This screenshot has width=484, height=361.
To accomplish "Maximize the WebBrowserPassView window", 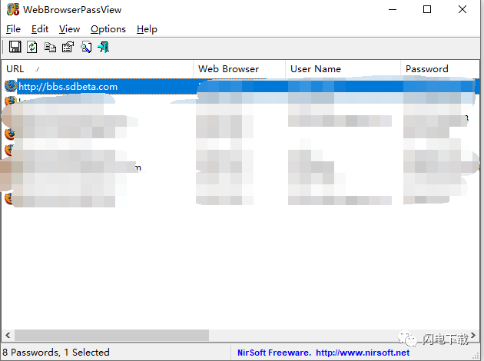I will point(427,9).
